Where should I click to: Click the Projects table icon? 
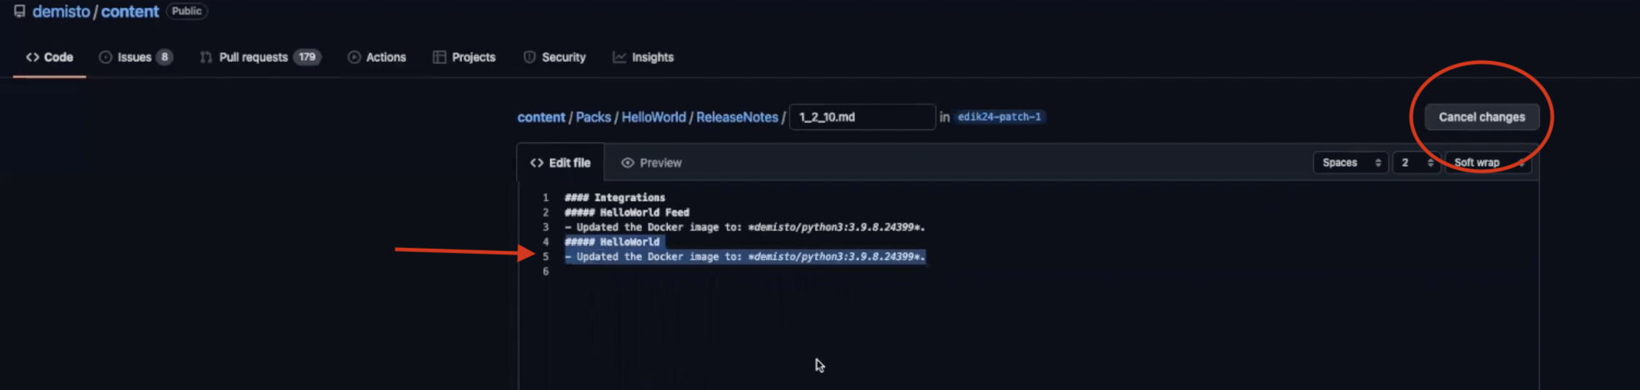(x=439, y=57)
